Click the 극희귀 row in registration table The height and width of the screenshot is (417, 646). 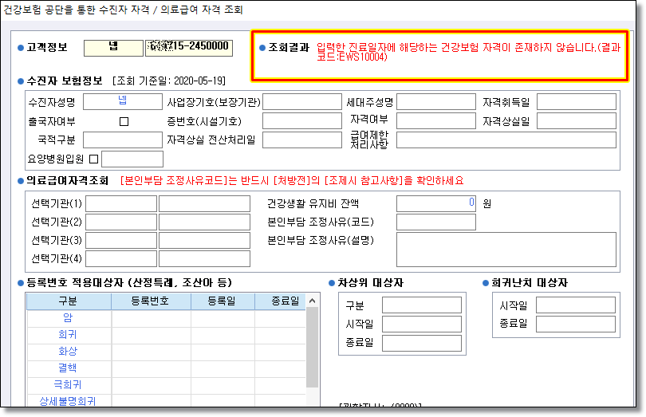(68, 384)
